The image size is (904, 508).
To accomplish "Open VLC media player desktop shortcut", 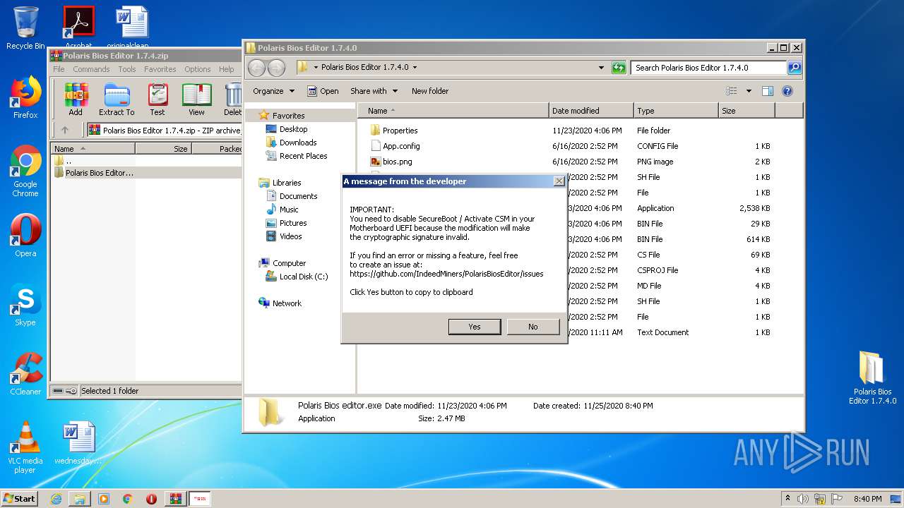I will 25,447.
